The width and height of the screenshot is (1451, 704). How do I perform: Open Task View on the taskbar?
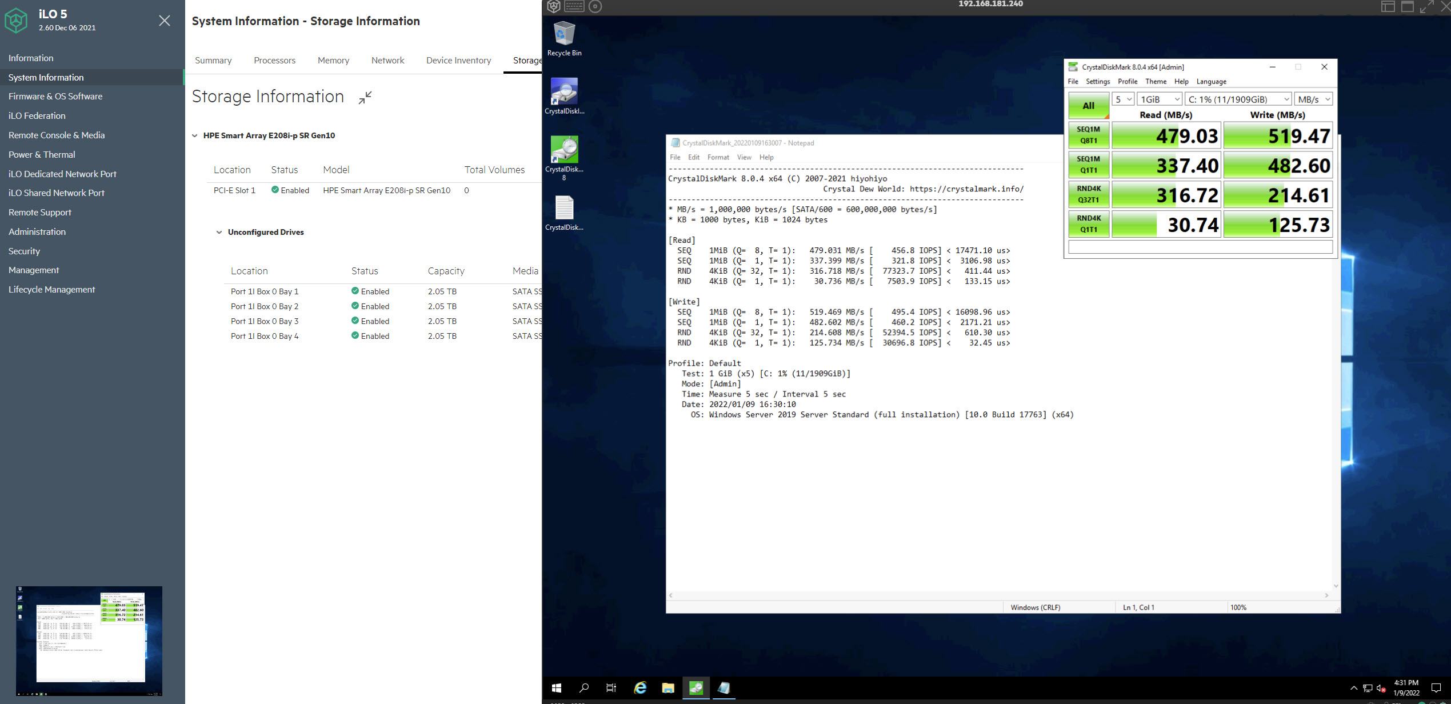tap(611, 688)
